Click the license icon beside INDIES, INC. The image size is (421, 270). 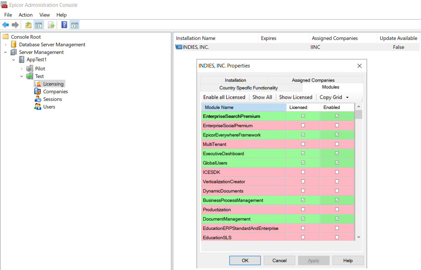pyautogui.click(x=179, y=47)
